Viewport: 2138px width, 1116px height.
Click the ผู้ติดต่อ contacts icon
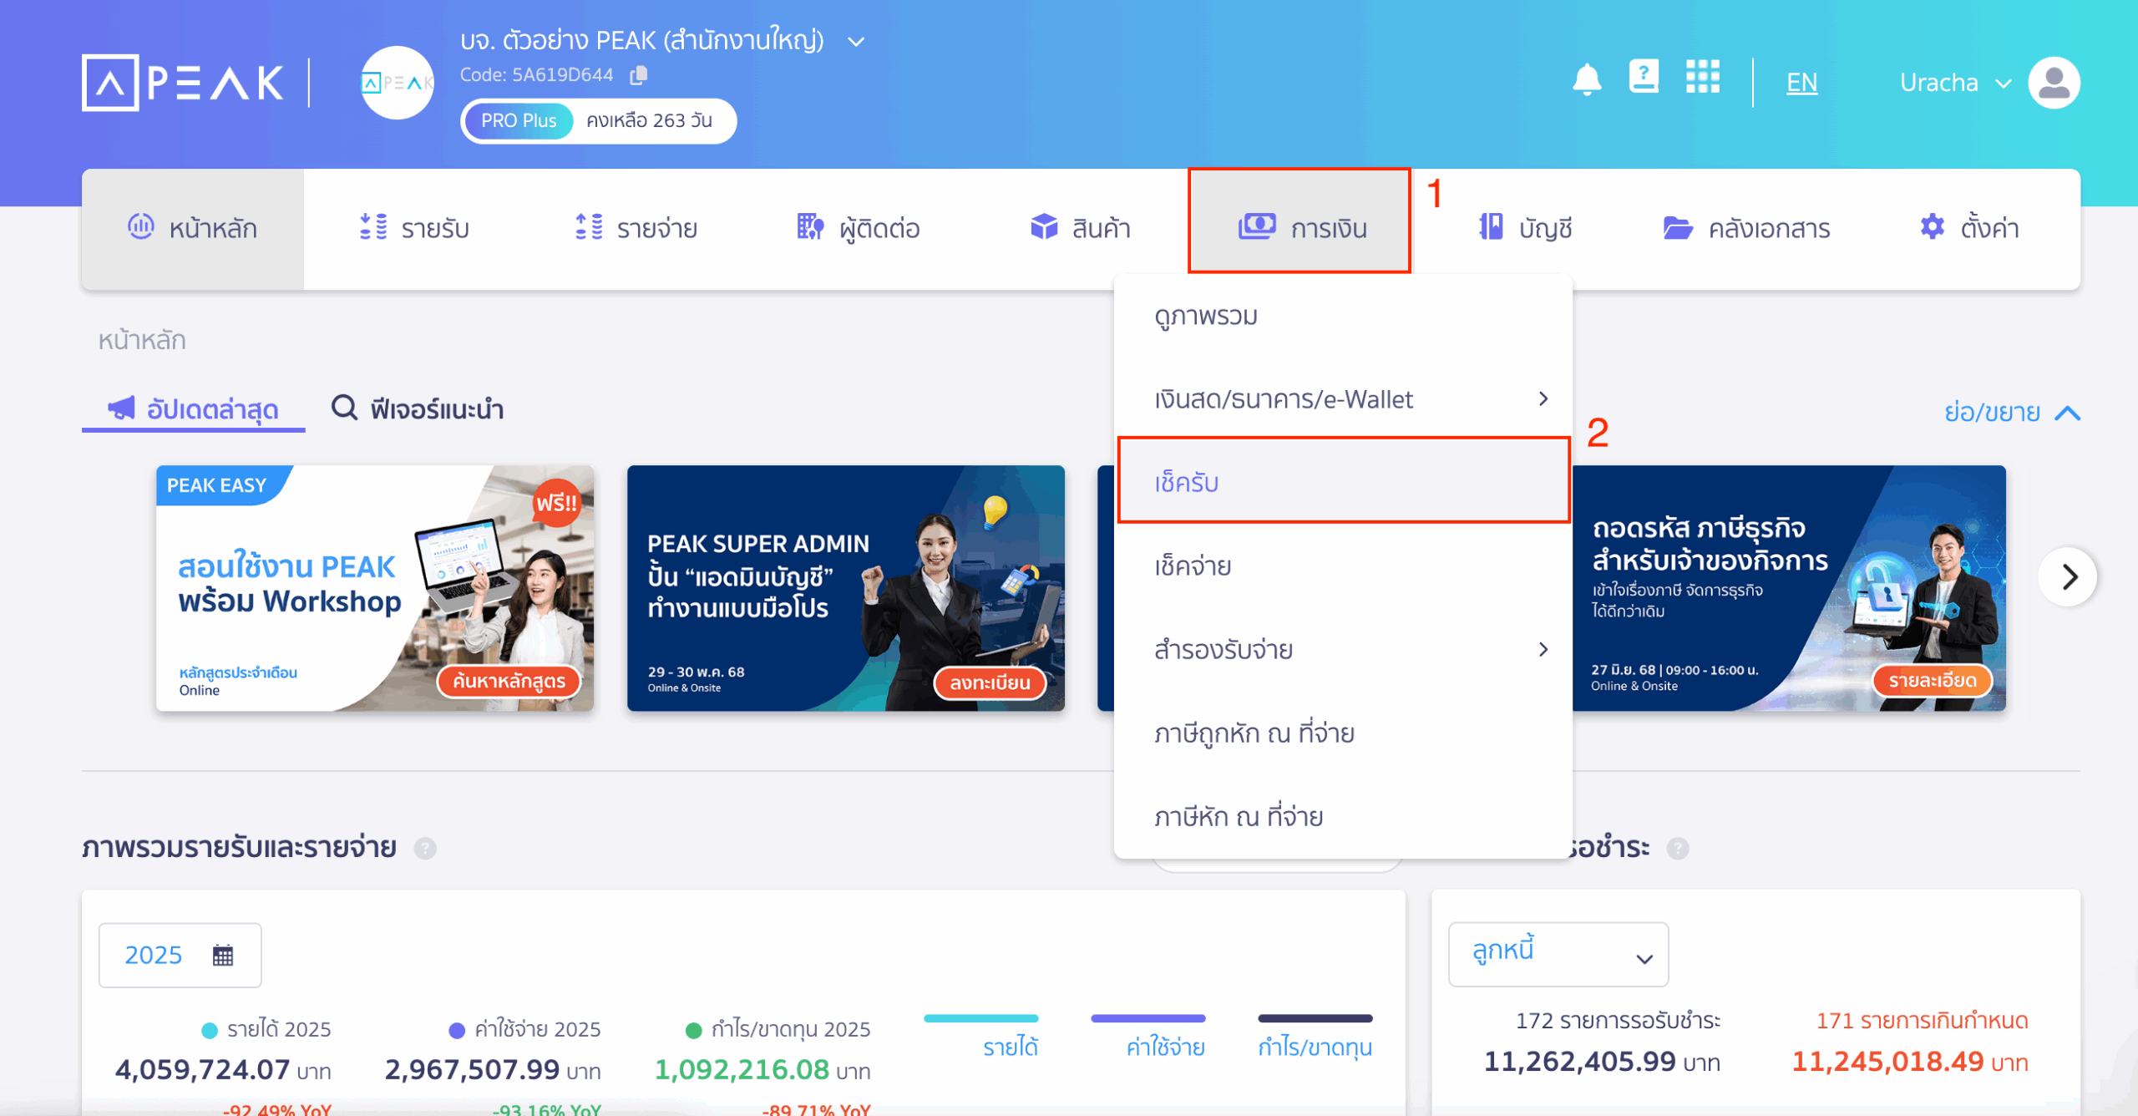coord(810,226)
